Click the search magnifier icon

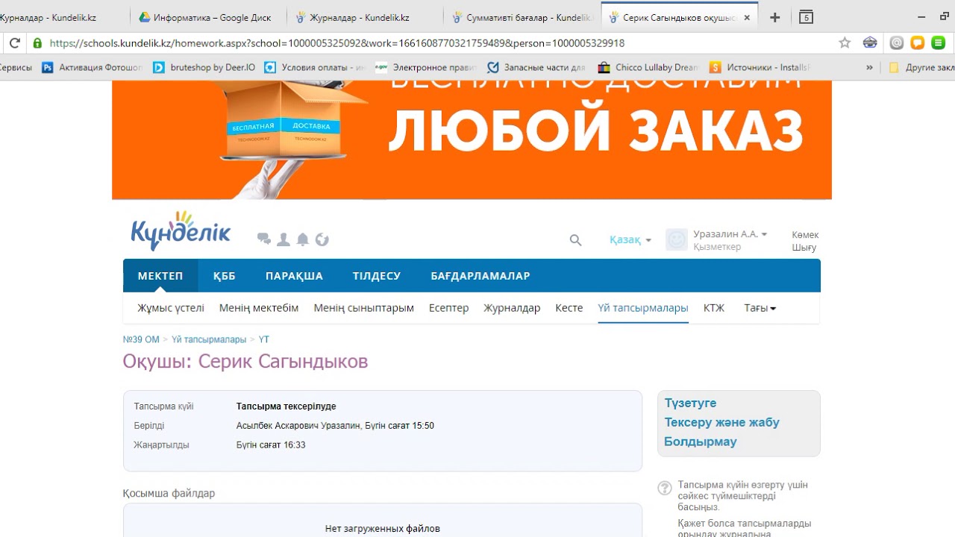pos(575,240)
